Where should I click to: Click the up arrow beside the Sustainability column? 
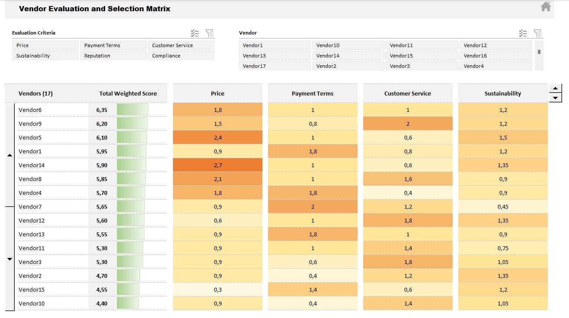555,88
